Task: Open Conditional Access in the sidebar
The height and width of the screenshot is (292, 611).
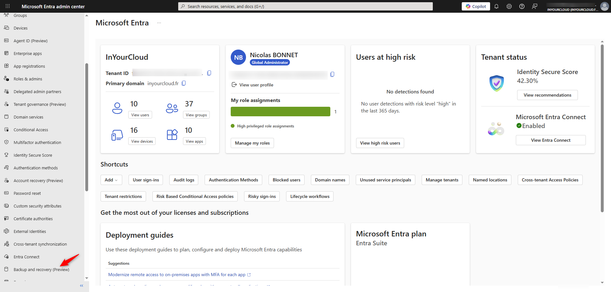Action: [x=31, y=130]
